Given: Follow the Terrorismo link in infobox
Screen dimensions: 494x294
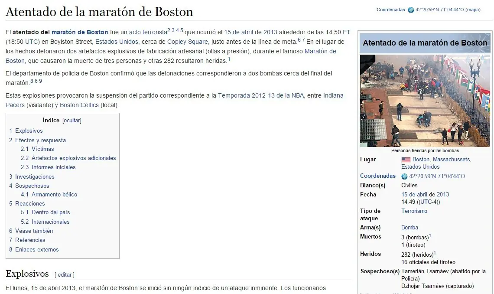Looking at the screenshot, I should [414, 211].
